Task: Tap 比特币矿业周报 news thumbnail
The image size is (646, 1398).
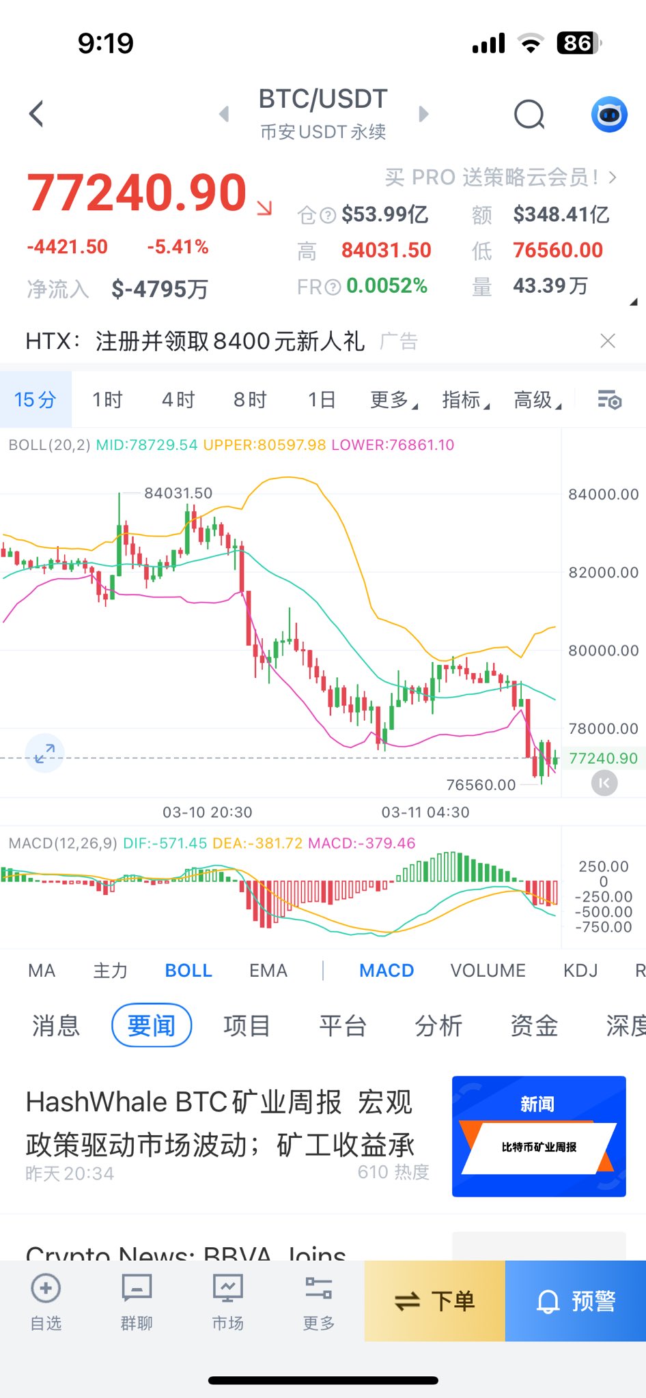Action: 539,1137
